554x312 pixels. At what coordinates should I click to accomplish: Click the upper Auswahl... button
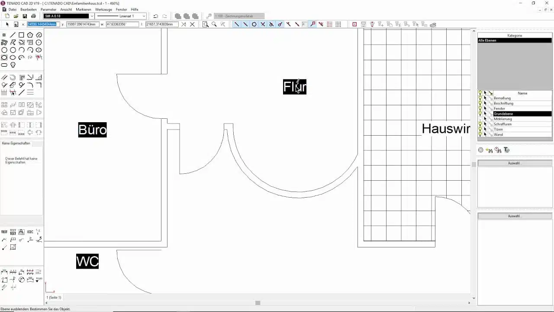[x=515, y=163]
